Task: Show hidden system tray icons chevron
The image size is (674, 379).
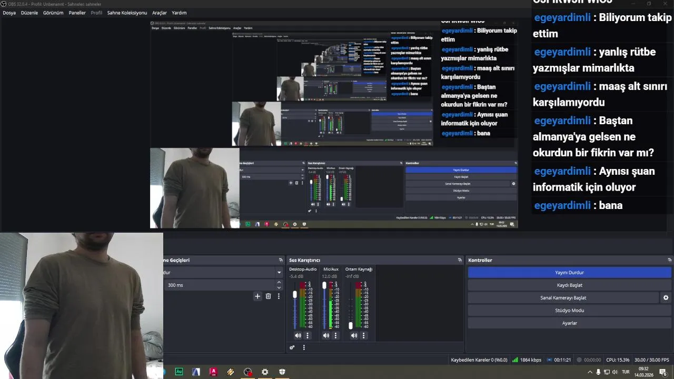Action: click(x=590, y=372)
